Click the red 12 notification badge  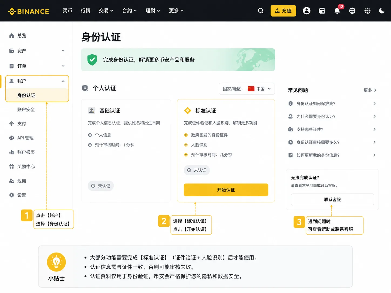[x=341, y=7]
